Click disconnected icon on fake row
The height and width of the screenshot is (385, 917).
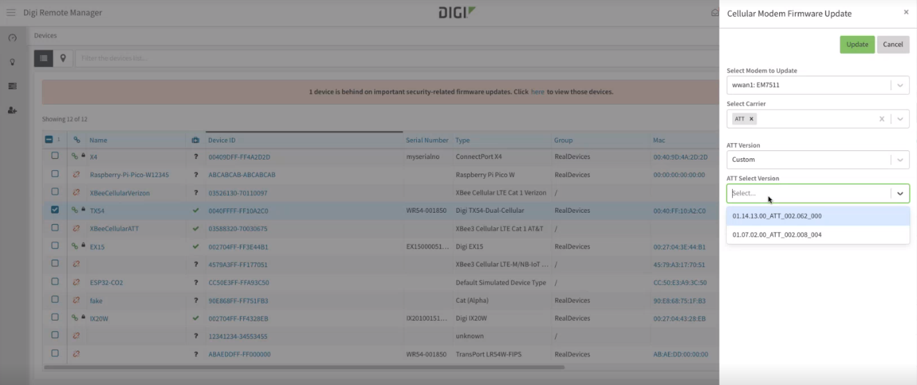pos(76,300)
